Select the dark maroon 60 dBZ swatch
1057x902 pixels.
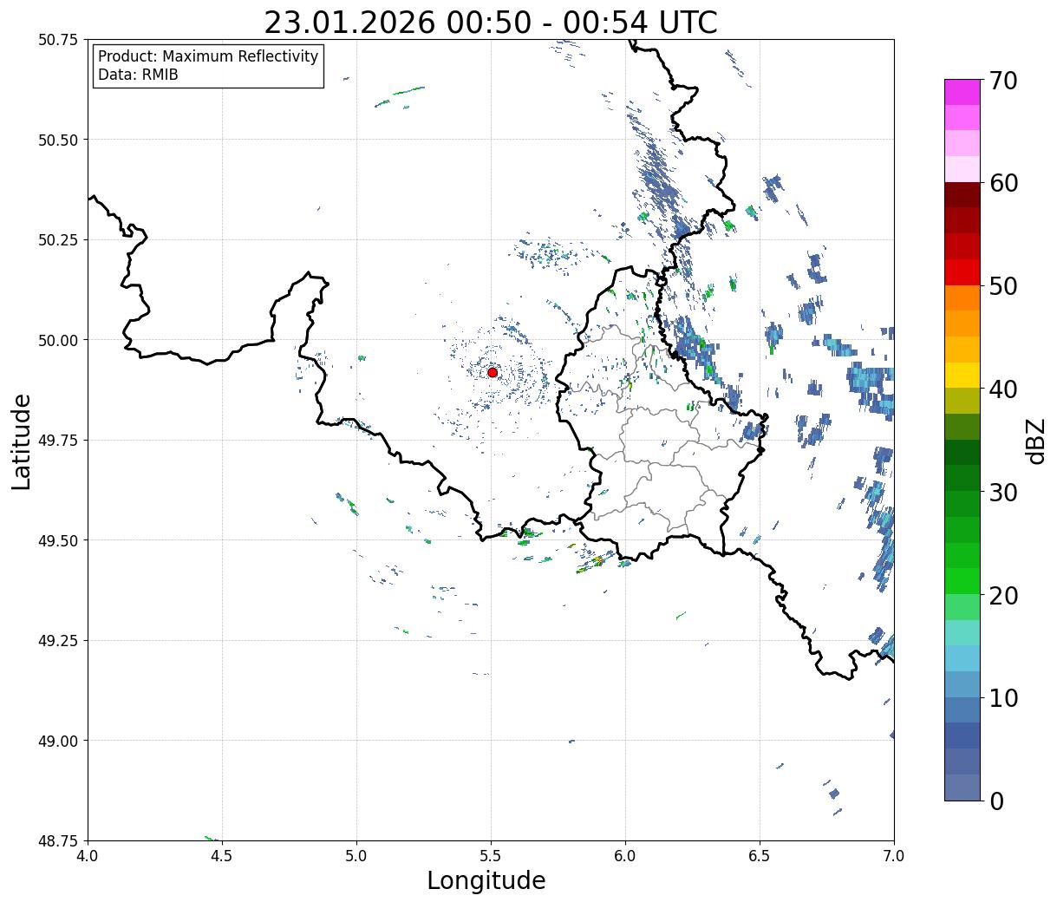(x=962, y=195)
